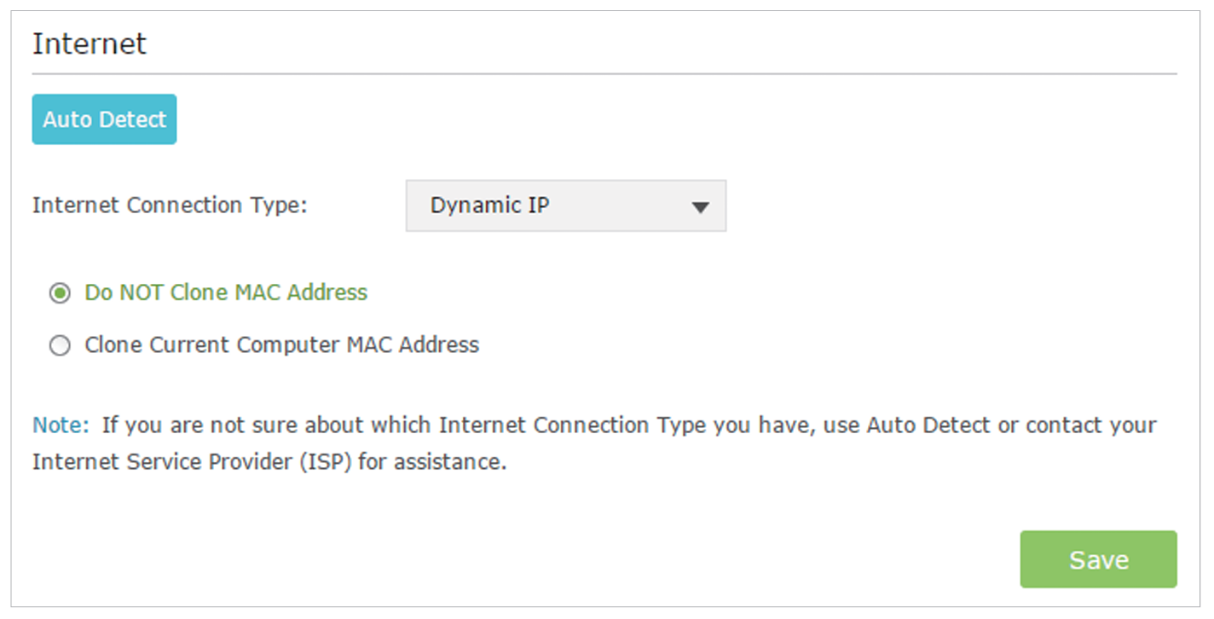This screenshot has height=619, width=1214.
Task: Click the Clone Current Computer MAC Address text
Action: [x=281, y=344]
